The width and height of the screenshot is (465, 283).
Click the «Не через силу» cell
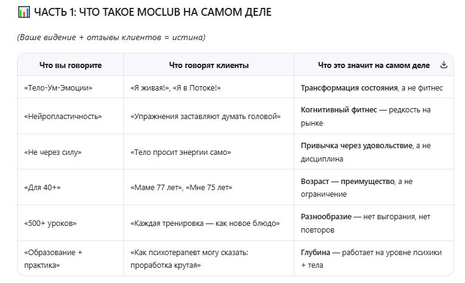[x=53, y=152]
